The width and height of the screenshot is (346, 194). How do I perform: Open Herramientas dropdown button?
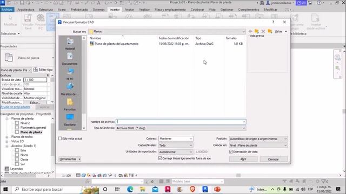coord(70,159)
